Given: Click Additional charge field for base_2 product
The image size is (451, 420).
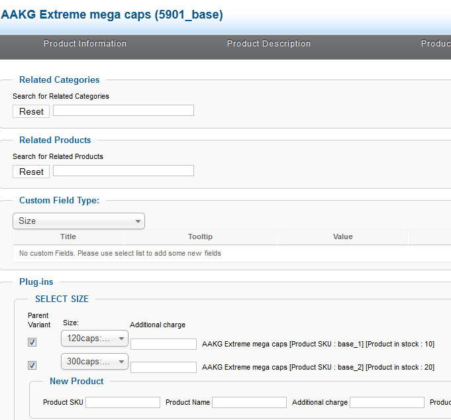Looking at the screenshot, I should tap(164, 368).
